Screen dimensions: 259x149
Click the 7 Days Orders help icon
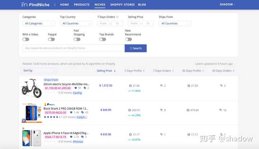117,17
